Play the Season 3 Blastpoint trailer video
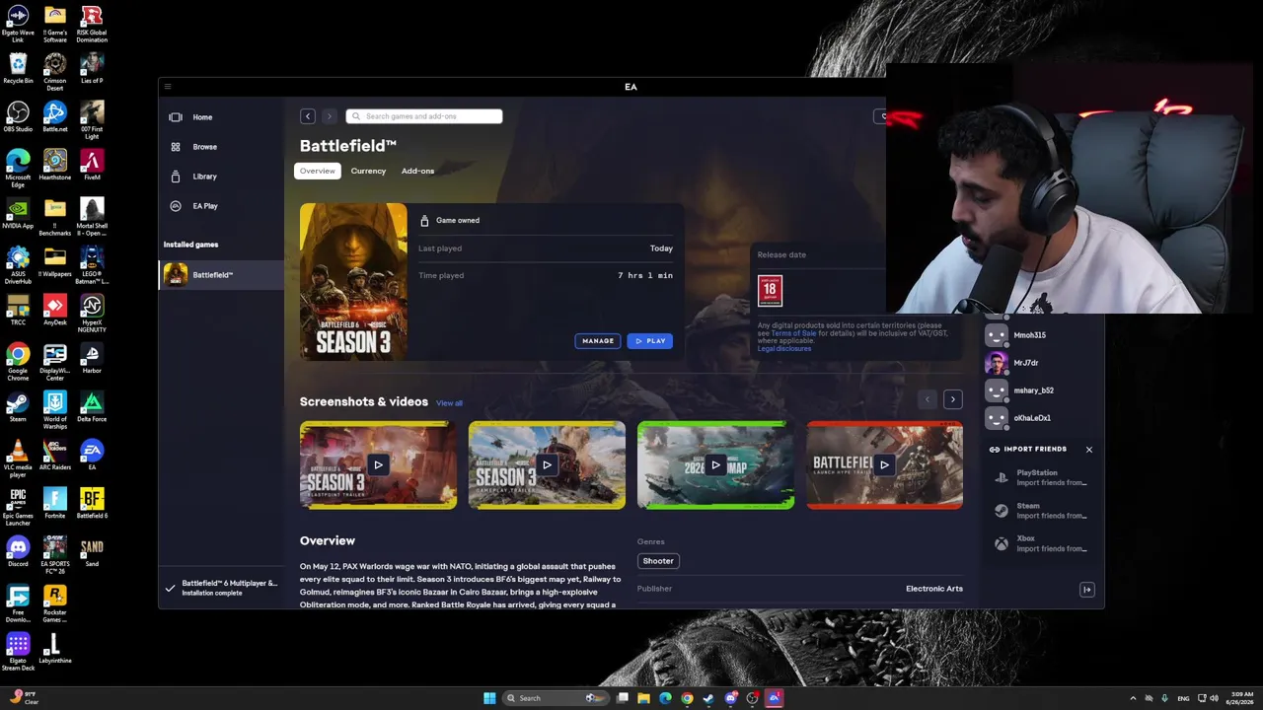This screenshot has height=710, width=1263. (378, 465)
